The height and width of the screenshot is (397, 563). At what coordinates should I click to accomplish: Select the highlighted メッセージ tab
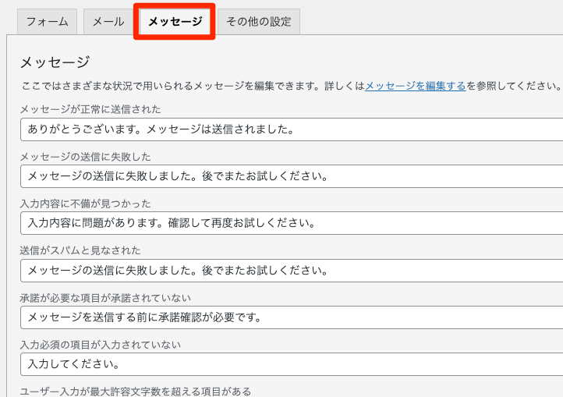click(x=175, y=22)
